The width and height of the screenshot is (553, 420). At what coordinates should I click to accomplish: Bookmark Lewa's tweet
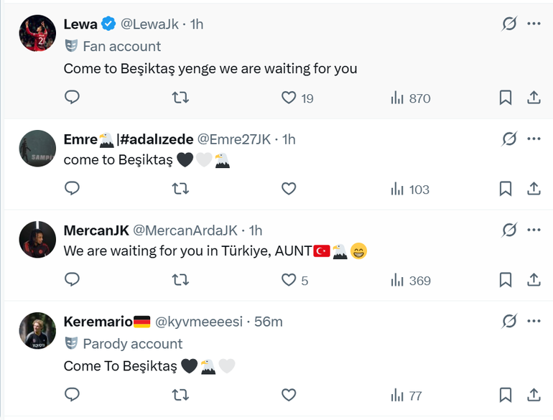pos(506,98)
